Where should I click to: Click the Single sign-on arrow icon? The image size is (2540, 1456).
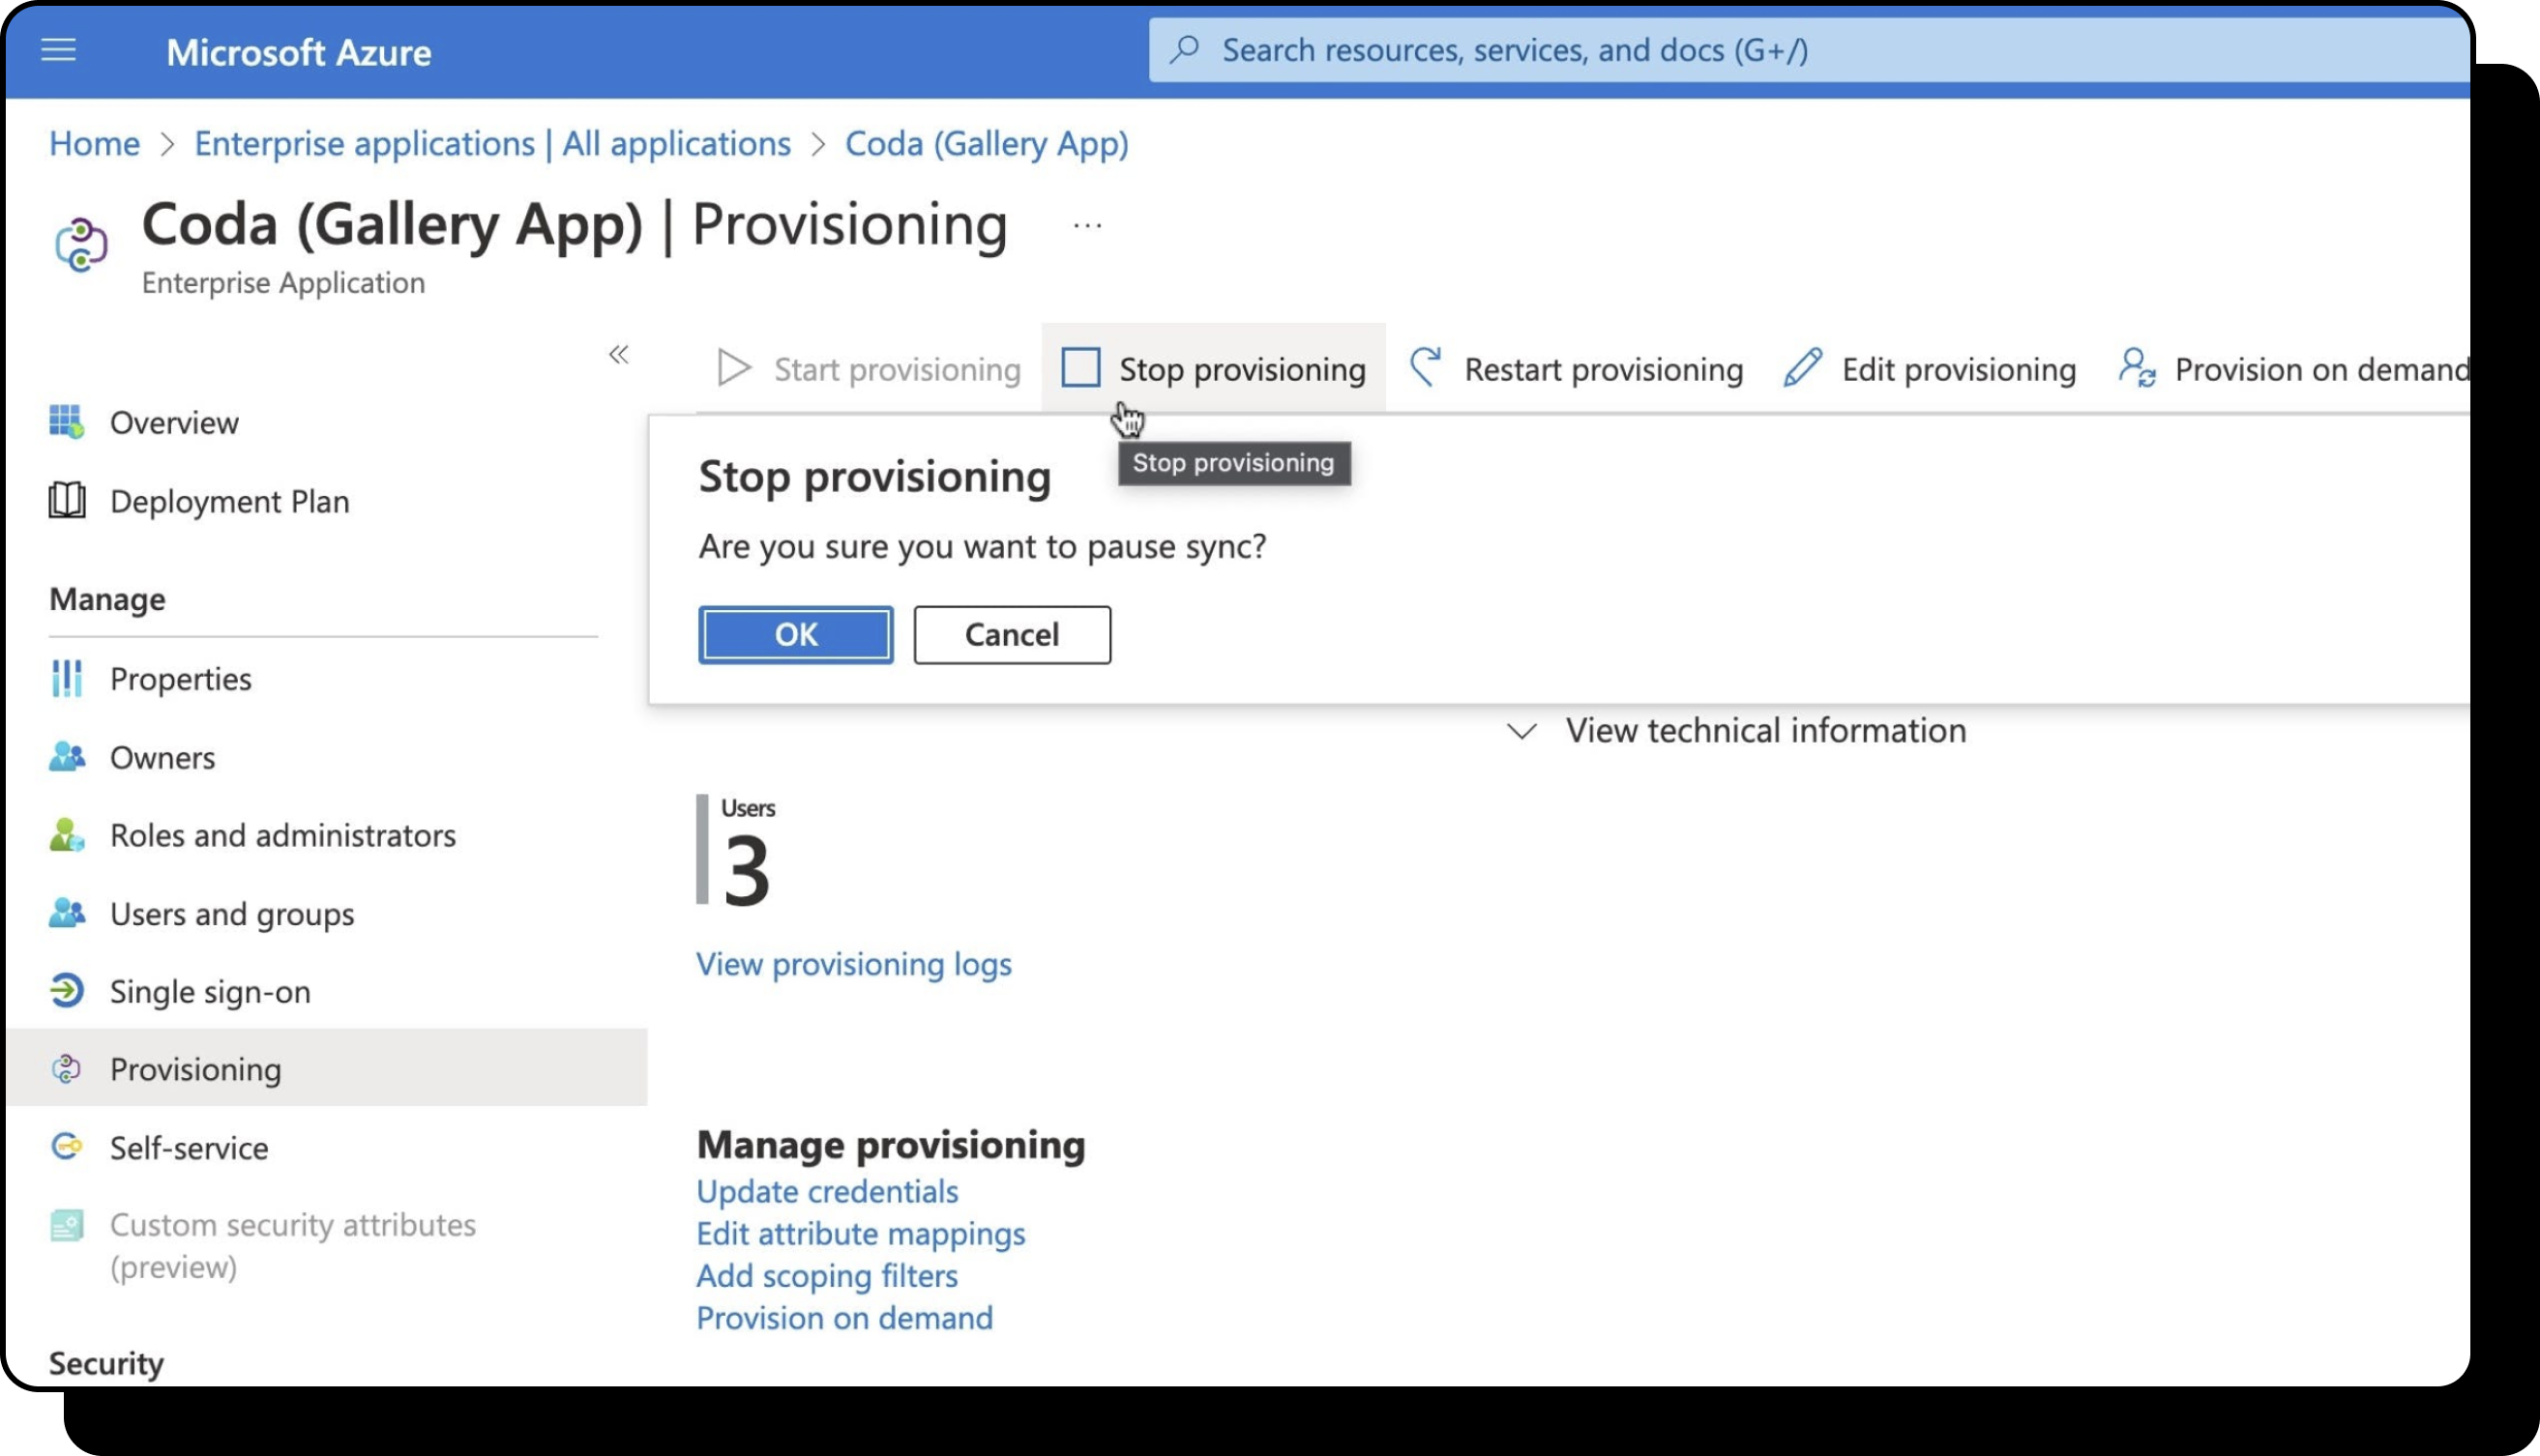point(66,991)
